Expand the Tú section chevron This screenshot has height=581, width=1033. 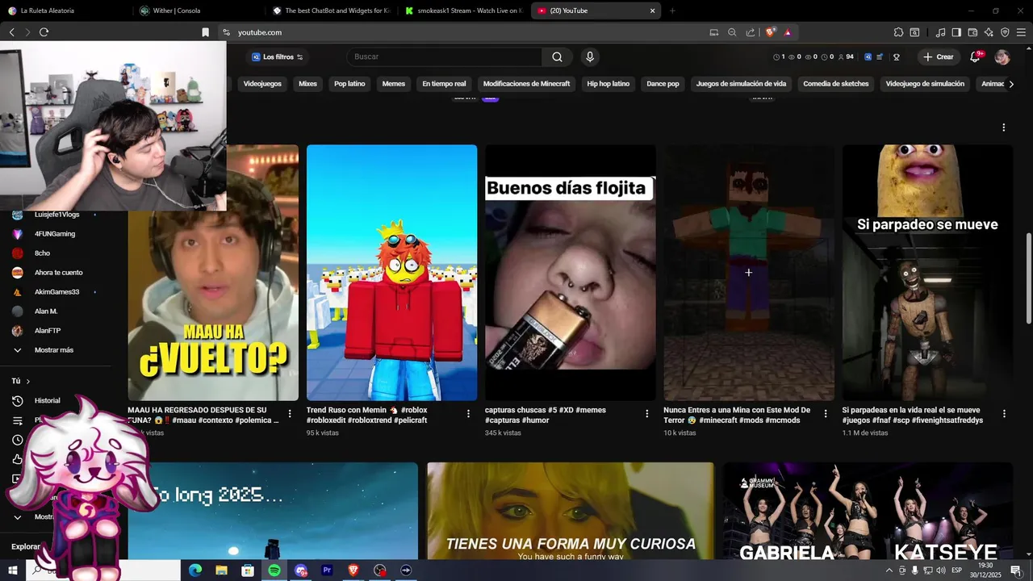coord(27,381)
